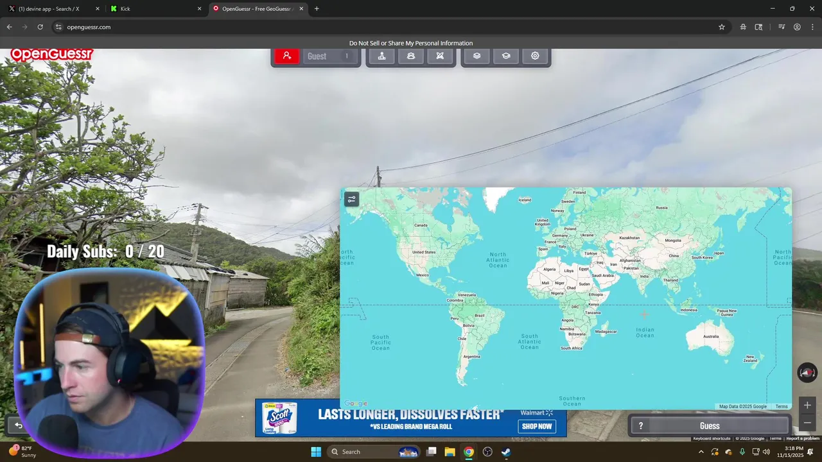The width and height of the screenshot is (822, 462).
Task: Click the taskbar Search box
Action: pyautogui.click(x=374, y=452)
